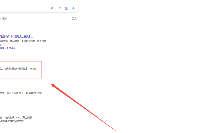This screenshot has height=133, width=199.
Task: Click the 与地理位置之间的关联 snippet line
Action: click(x=13, y=121)
